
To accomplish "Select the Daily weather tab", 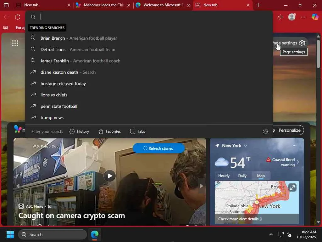I will coord(242,176).
